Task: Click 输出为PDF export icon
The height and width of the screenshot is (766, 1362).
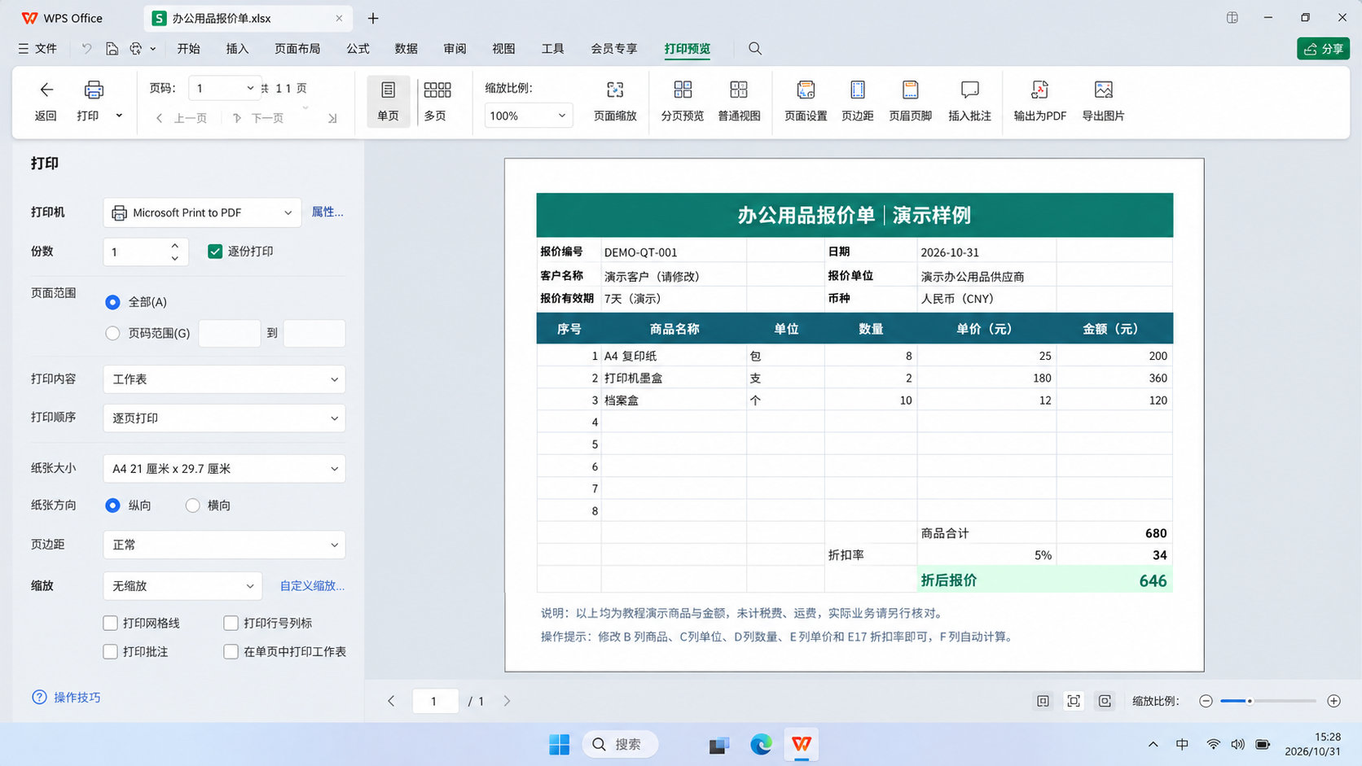Action: (1039, 90)
